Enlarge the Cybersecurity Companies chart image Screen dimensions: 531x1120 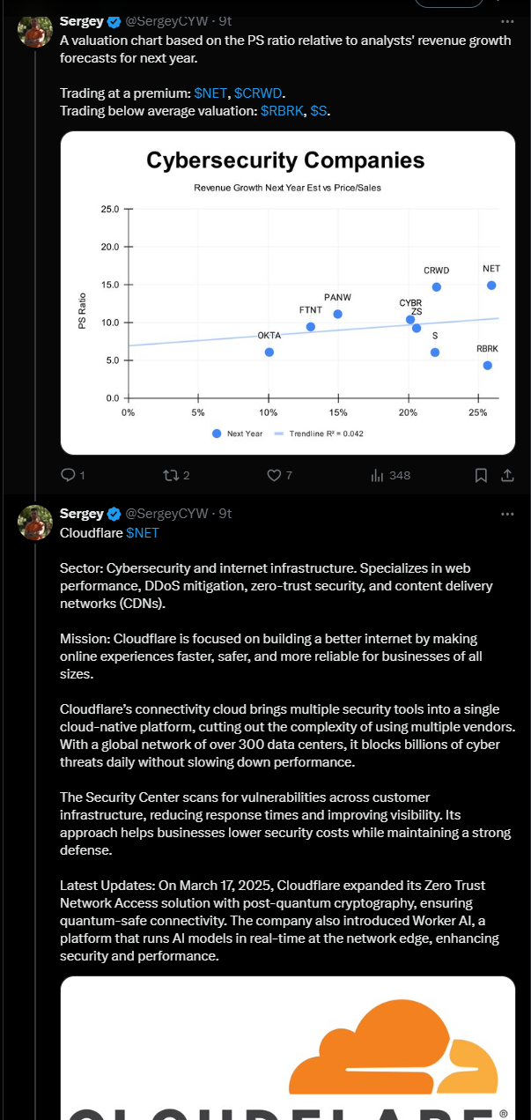[288, 293]
